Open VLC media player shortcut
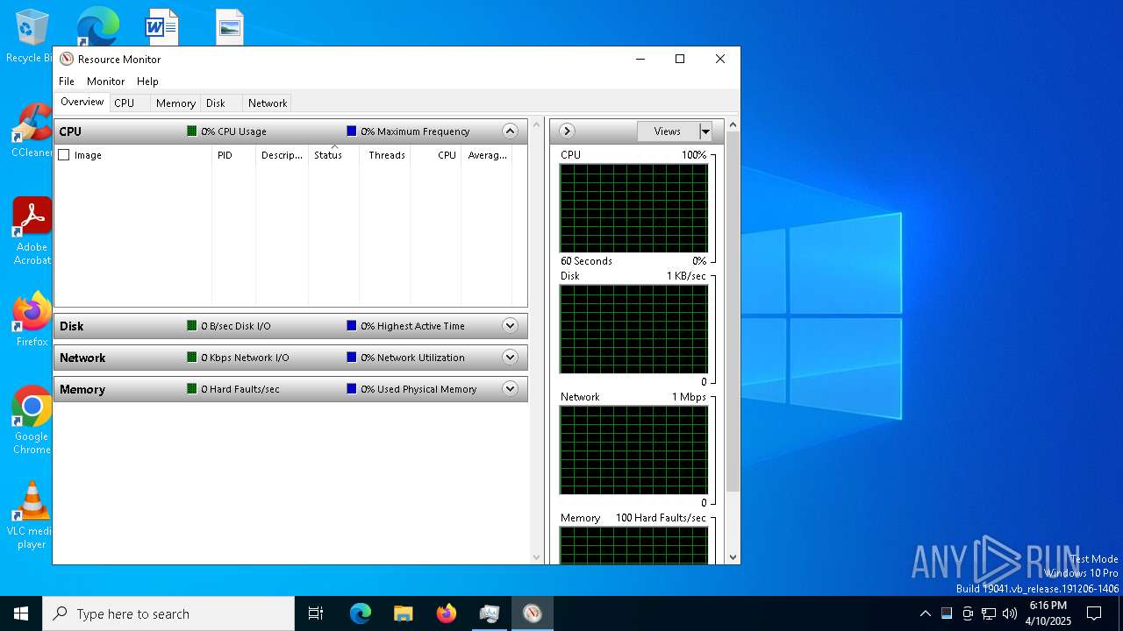The image size is (1123, 631). 32,514
